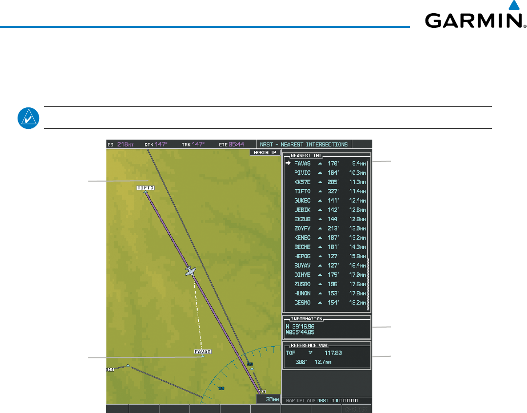The image size is (527, 413).
Task: Click the nearest intersections list scrollbar
Action: (368, 235)
